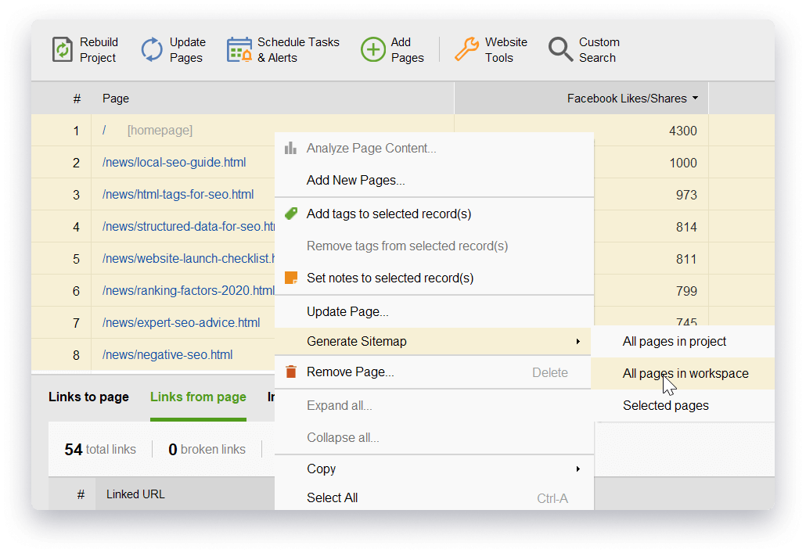Click the 814 likes value
The image size is (806, 553).
tap(686, 227)
